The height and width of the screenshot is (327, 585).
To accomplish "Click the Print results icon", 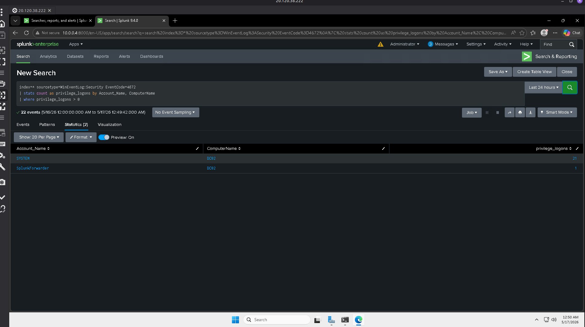I will (520, 113).
